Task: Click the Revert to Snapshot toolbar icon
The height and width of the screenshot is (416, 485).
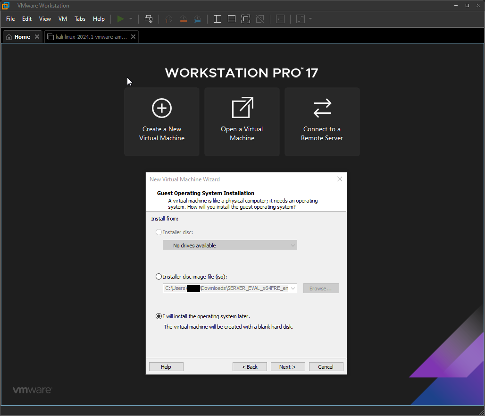Action: click(183, 19)
